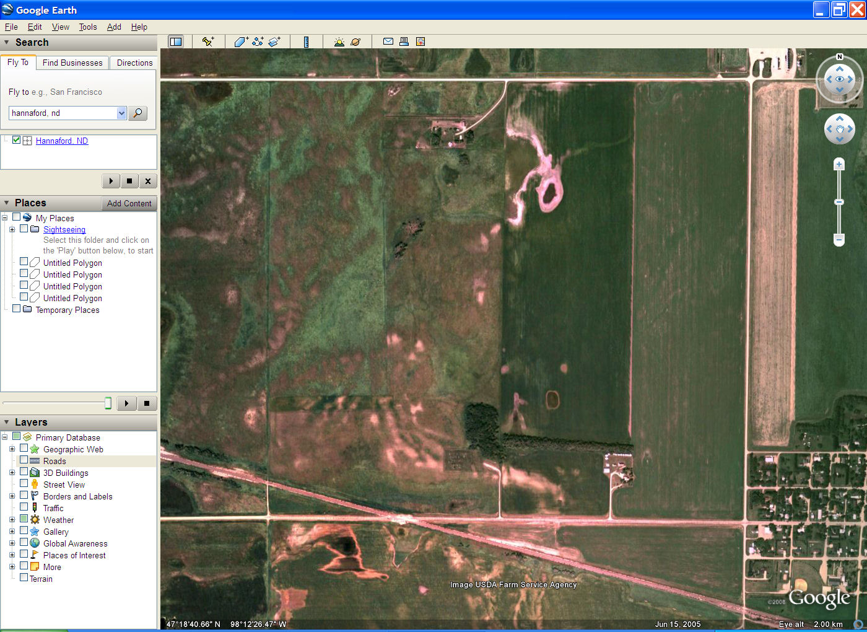Click the North indicator on the compass
Image resolution: width=867 pixels, height=632 pixels.
[x=840, y=57]
